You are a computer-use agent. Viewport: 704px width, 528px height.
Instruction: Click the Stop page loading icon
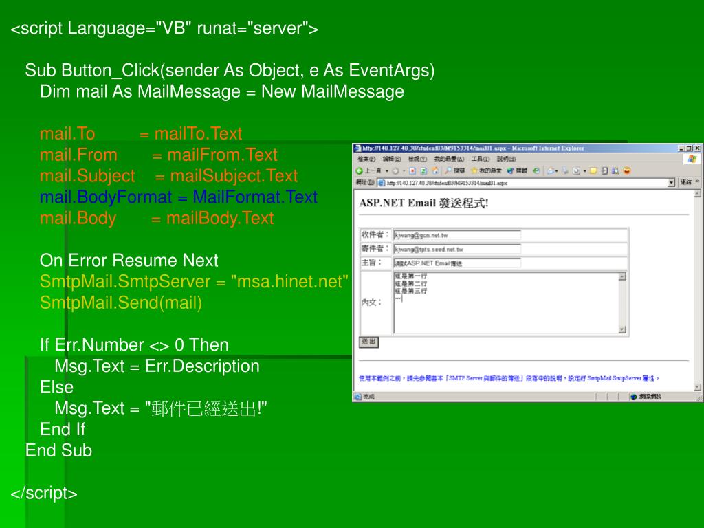point(412,171)
